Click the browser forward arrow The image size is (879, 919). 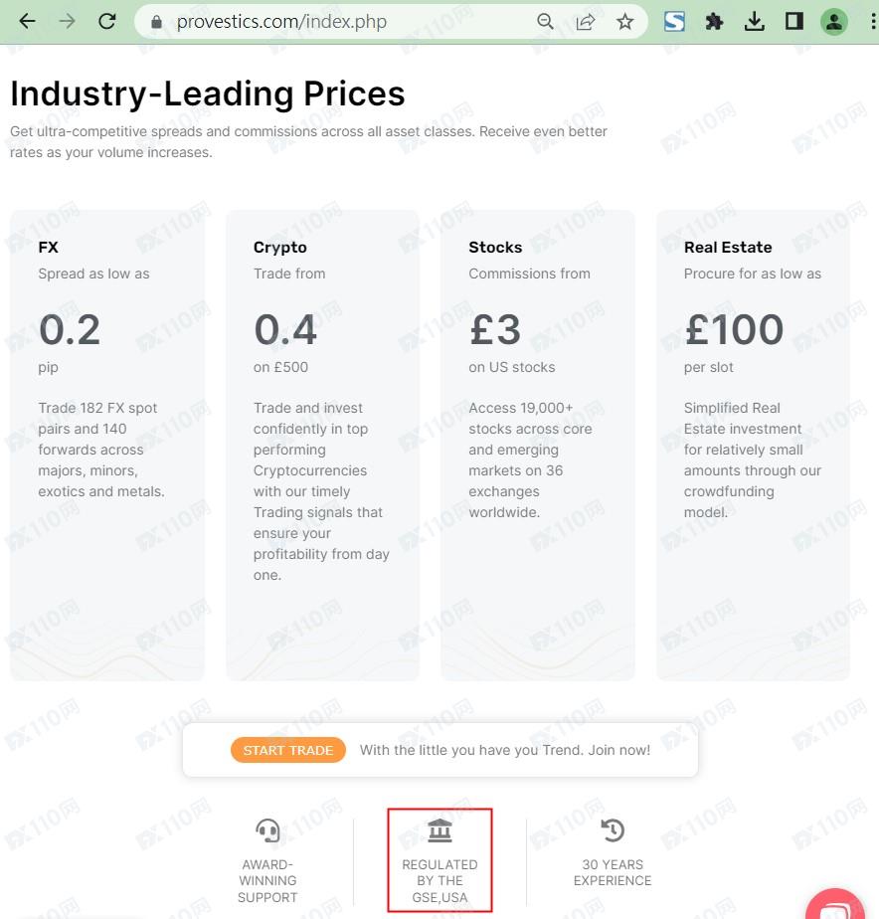click(x=68, y=21)
